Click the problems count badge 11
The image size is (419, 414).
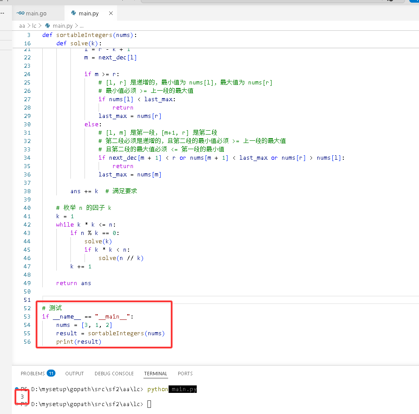pos(51,373)
